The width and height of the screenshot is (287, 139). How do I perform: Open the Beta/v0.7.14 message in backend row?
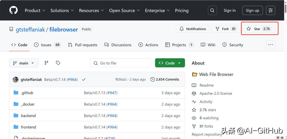[x=95, y=116]
